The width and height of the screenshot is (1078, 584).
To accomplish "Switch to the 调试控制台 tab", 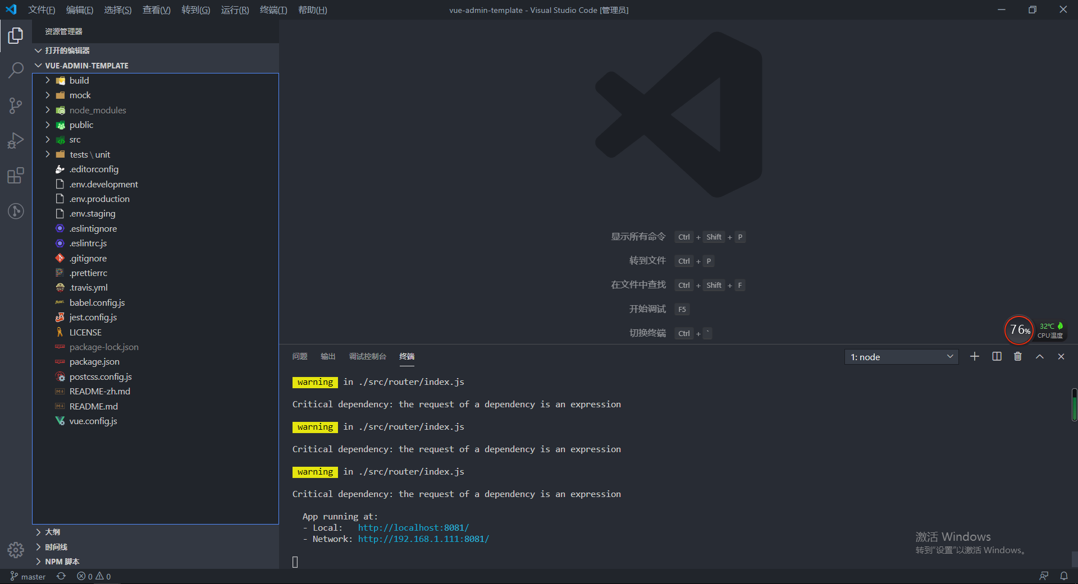I will [368, 357].
